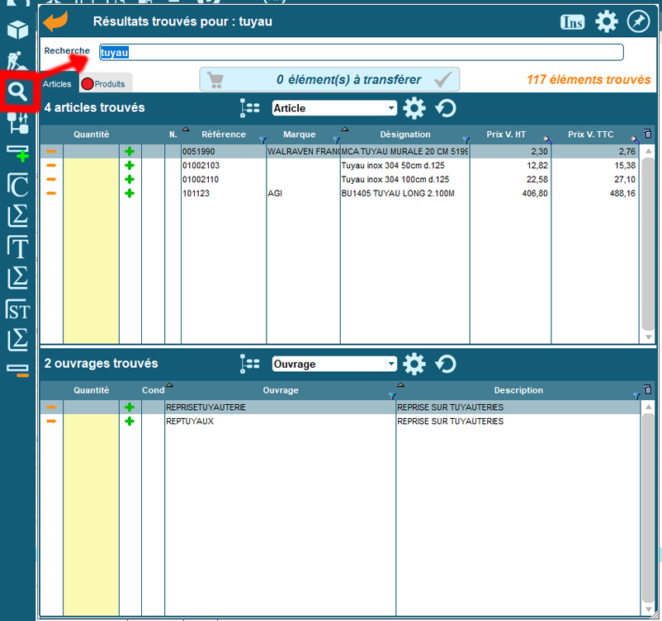This screenshot has width=662, height=621.
Task: Select the Articles tab
Action: [x=57, y=84]
